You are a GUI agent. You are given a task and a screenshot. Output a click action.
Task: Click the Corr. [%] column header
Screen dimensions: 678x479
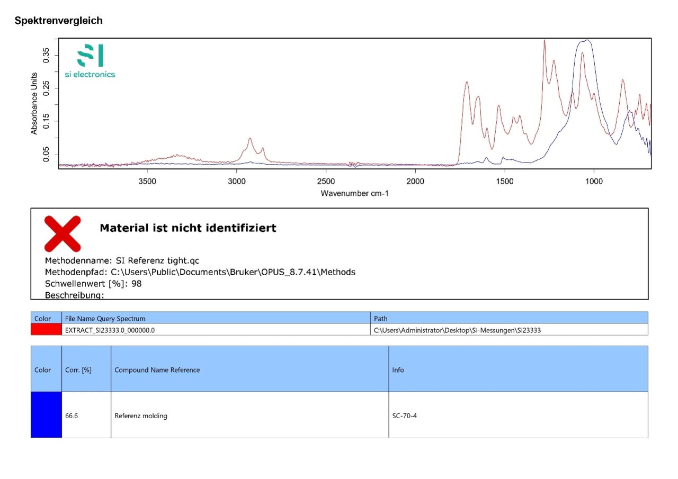78,370
